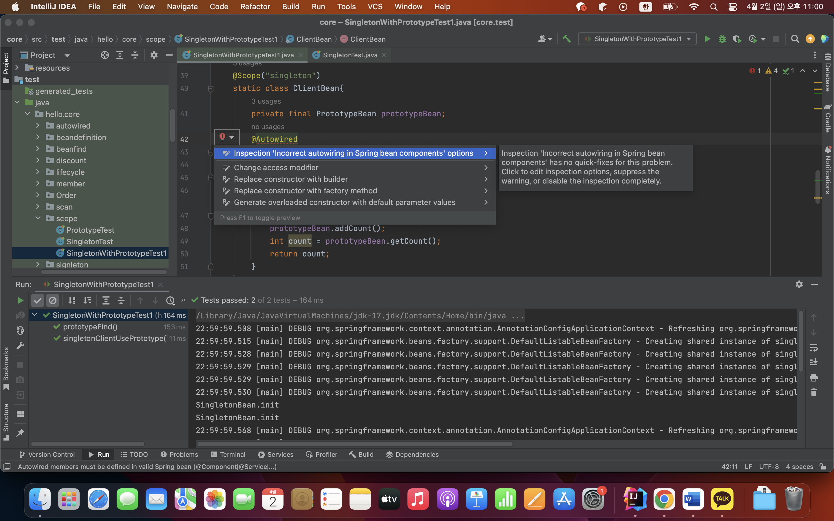The width and height of the screenshot is (834, 521).
Task: Run with Coverage shield icon
Action: [x=737, y=39]
